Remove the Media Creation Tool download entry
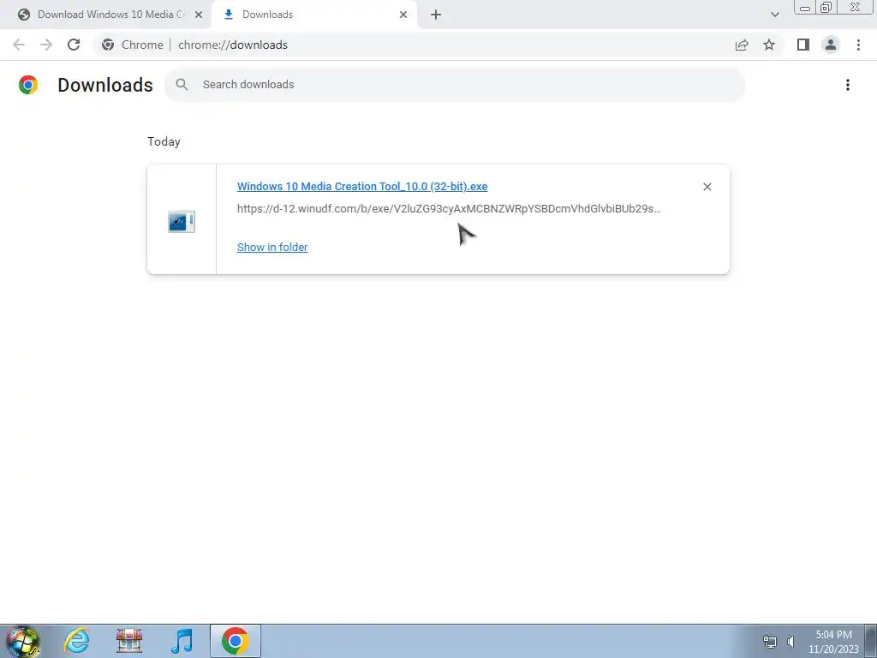877x658 pixels. click(707, 186)
